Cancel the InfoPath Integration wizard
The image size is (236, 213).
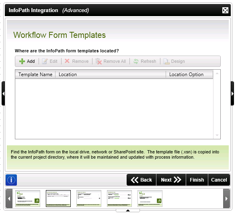[219, 180]
